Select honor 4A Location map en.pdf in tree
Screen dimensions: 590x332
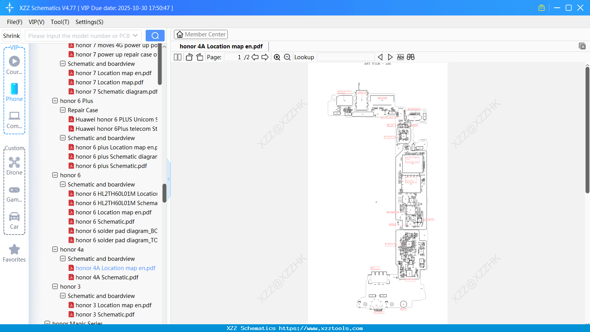coord(115,268)
